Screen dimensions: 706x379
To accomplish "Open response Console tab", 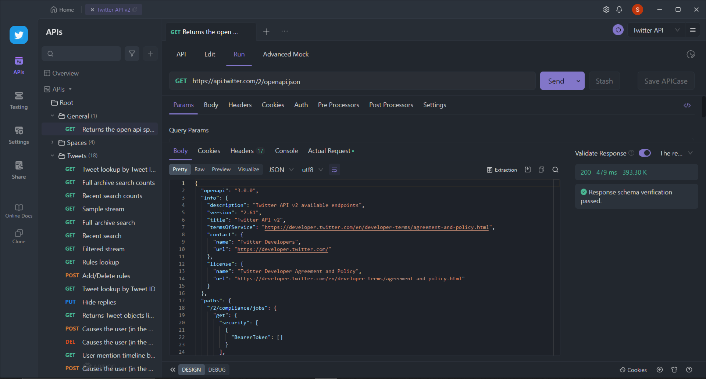I will pyautogui.click(x=286, y=151).
